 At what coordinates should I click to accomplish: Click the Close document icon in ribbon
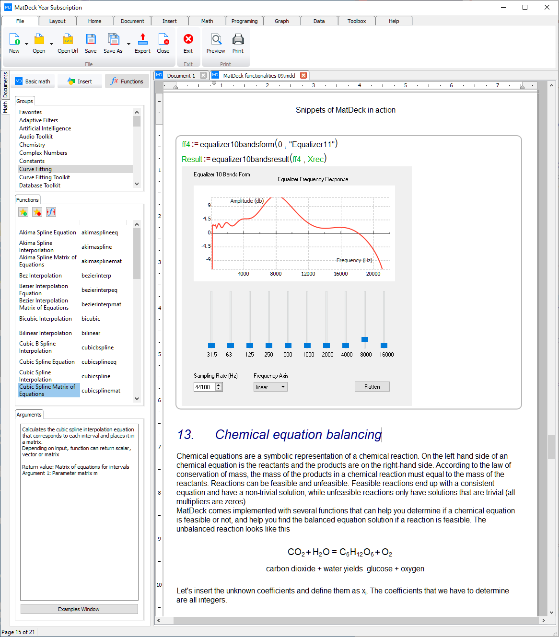click(x=163, y=39)
